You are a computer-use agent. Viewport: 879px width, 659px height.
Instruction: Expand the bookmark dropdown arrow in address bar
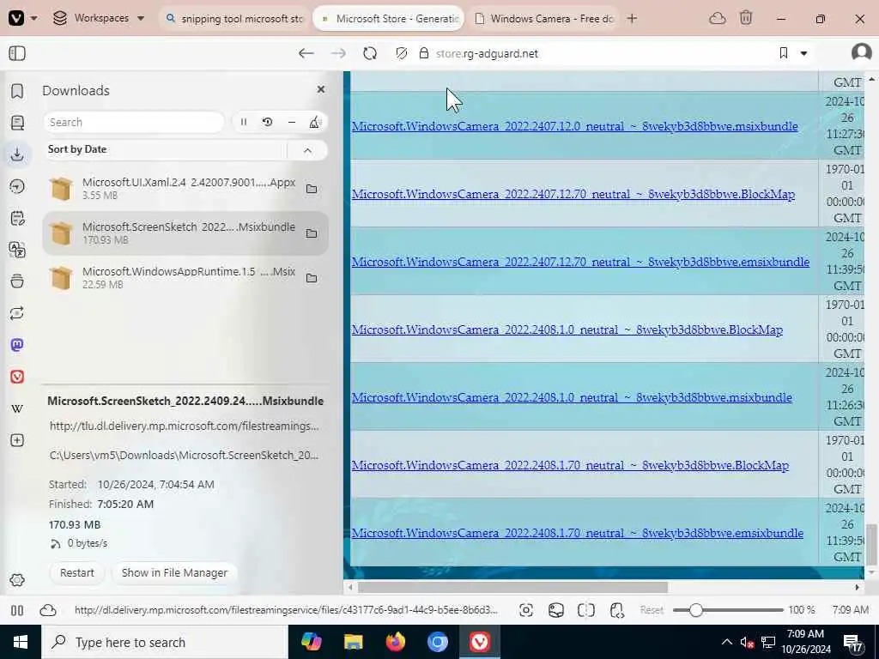point(803,53)
